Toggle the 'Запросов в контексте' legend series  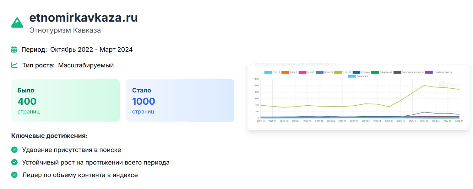pyautogui.click(x=407, y=72)
